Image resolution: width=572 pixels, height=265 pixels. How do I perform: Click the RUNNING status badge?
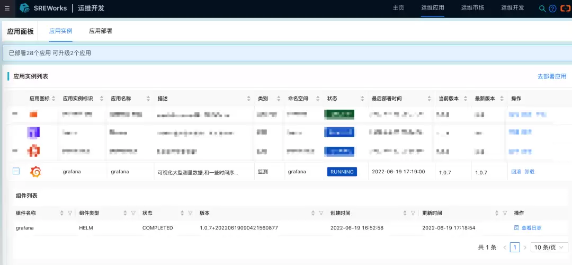click(x=342, y=172)
